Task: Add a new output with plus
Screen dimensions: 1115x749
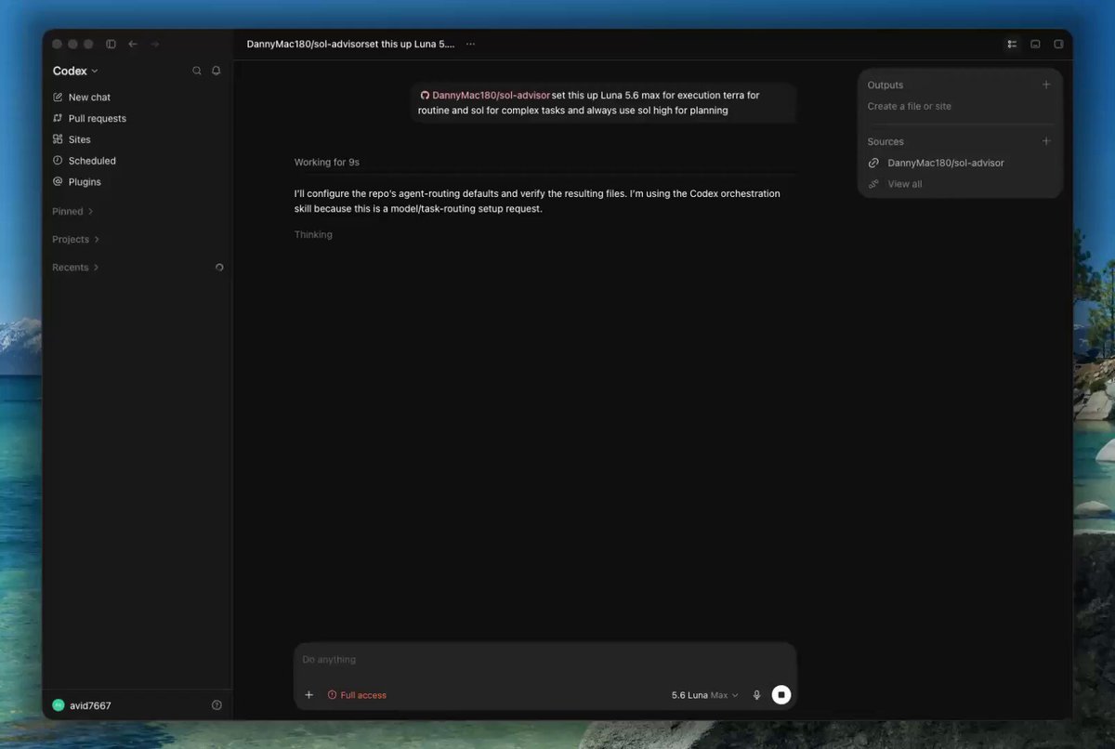Action: pyautogui.click(x=1046, y=85)
